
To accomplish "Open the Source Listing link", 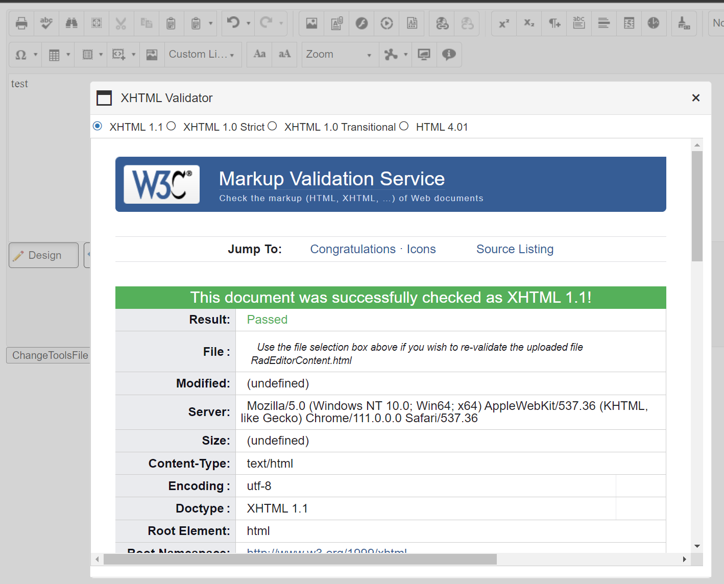I will tap(515, 249).
